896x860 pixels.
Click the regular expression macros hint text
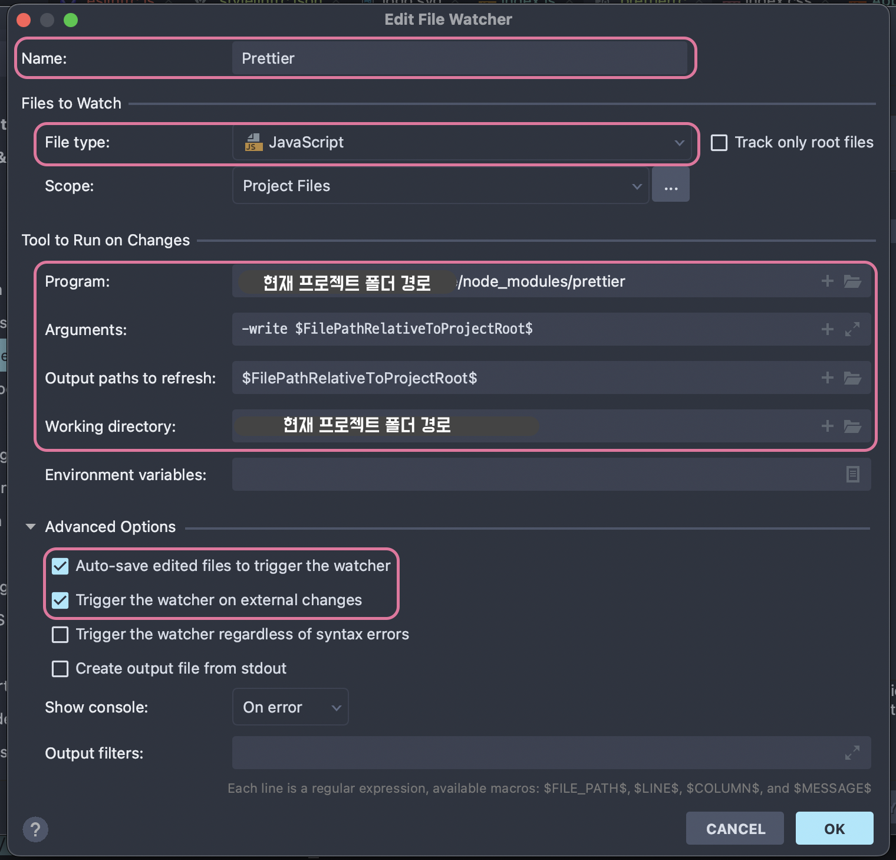(x=549, y=788)
